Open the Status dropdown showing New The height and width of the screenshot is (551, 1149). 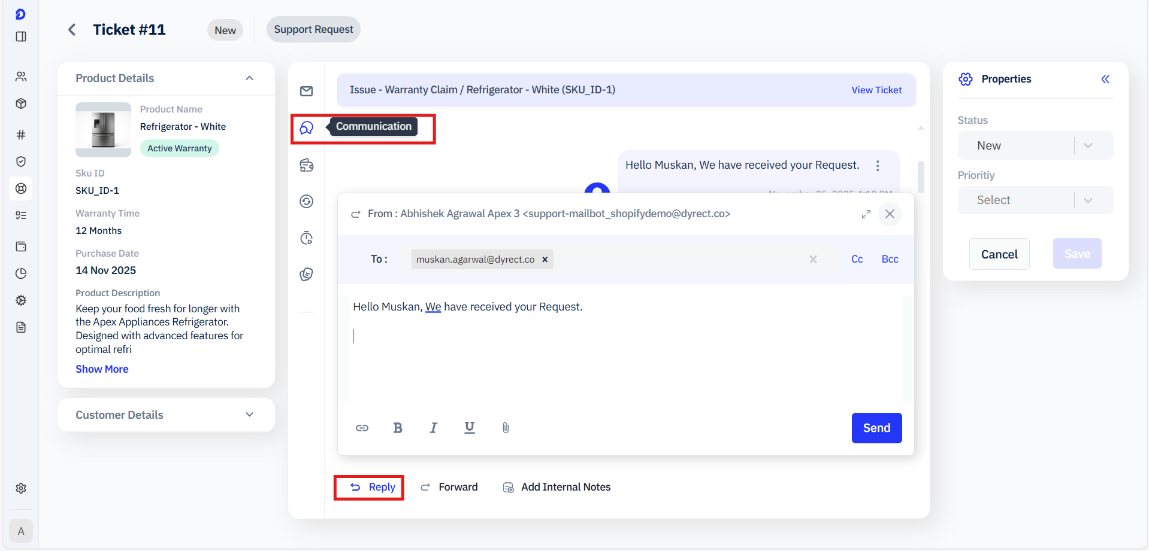point(1035,145)
